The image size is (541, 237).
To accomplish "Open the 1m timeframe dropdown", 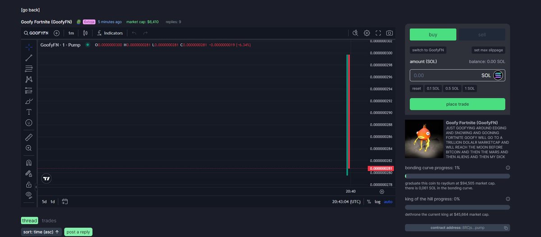I will click(71, 33).
